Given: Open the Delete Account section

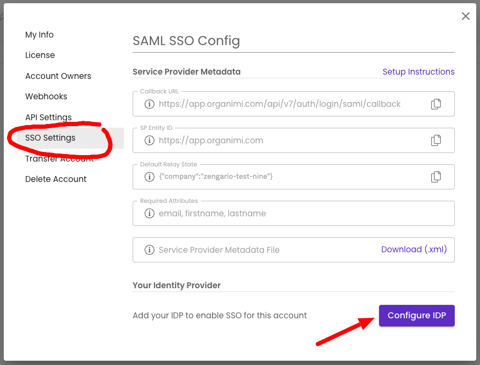Looking at the screenshot, I should pos(56,179).
